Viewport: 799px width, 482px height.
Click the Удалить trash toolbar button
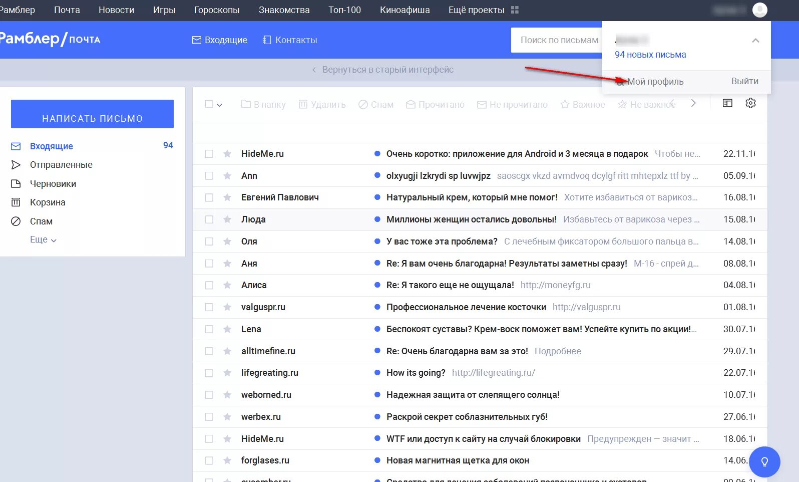pos(322,104)
